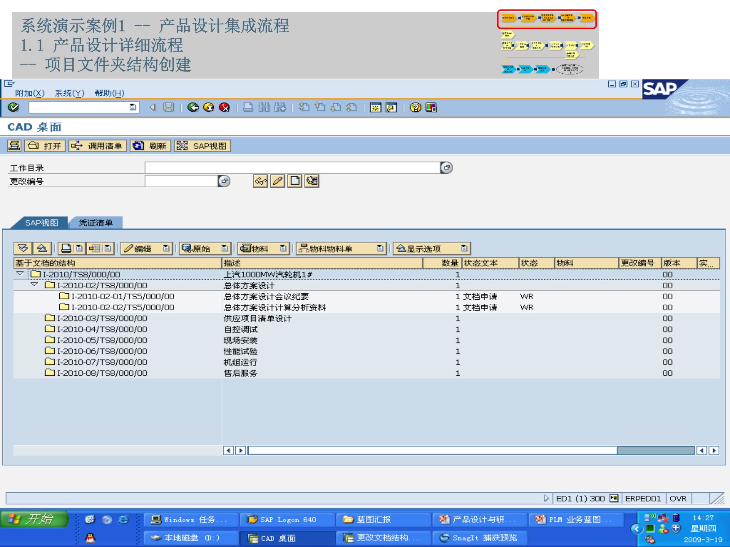
Task: Click the 调用清单 call list icon
Action: pos(97,146)
